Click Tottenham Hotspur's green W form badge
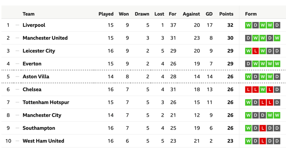Screen dimensions: 286x148 [248, 102]
